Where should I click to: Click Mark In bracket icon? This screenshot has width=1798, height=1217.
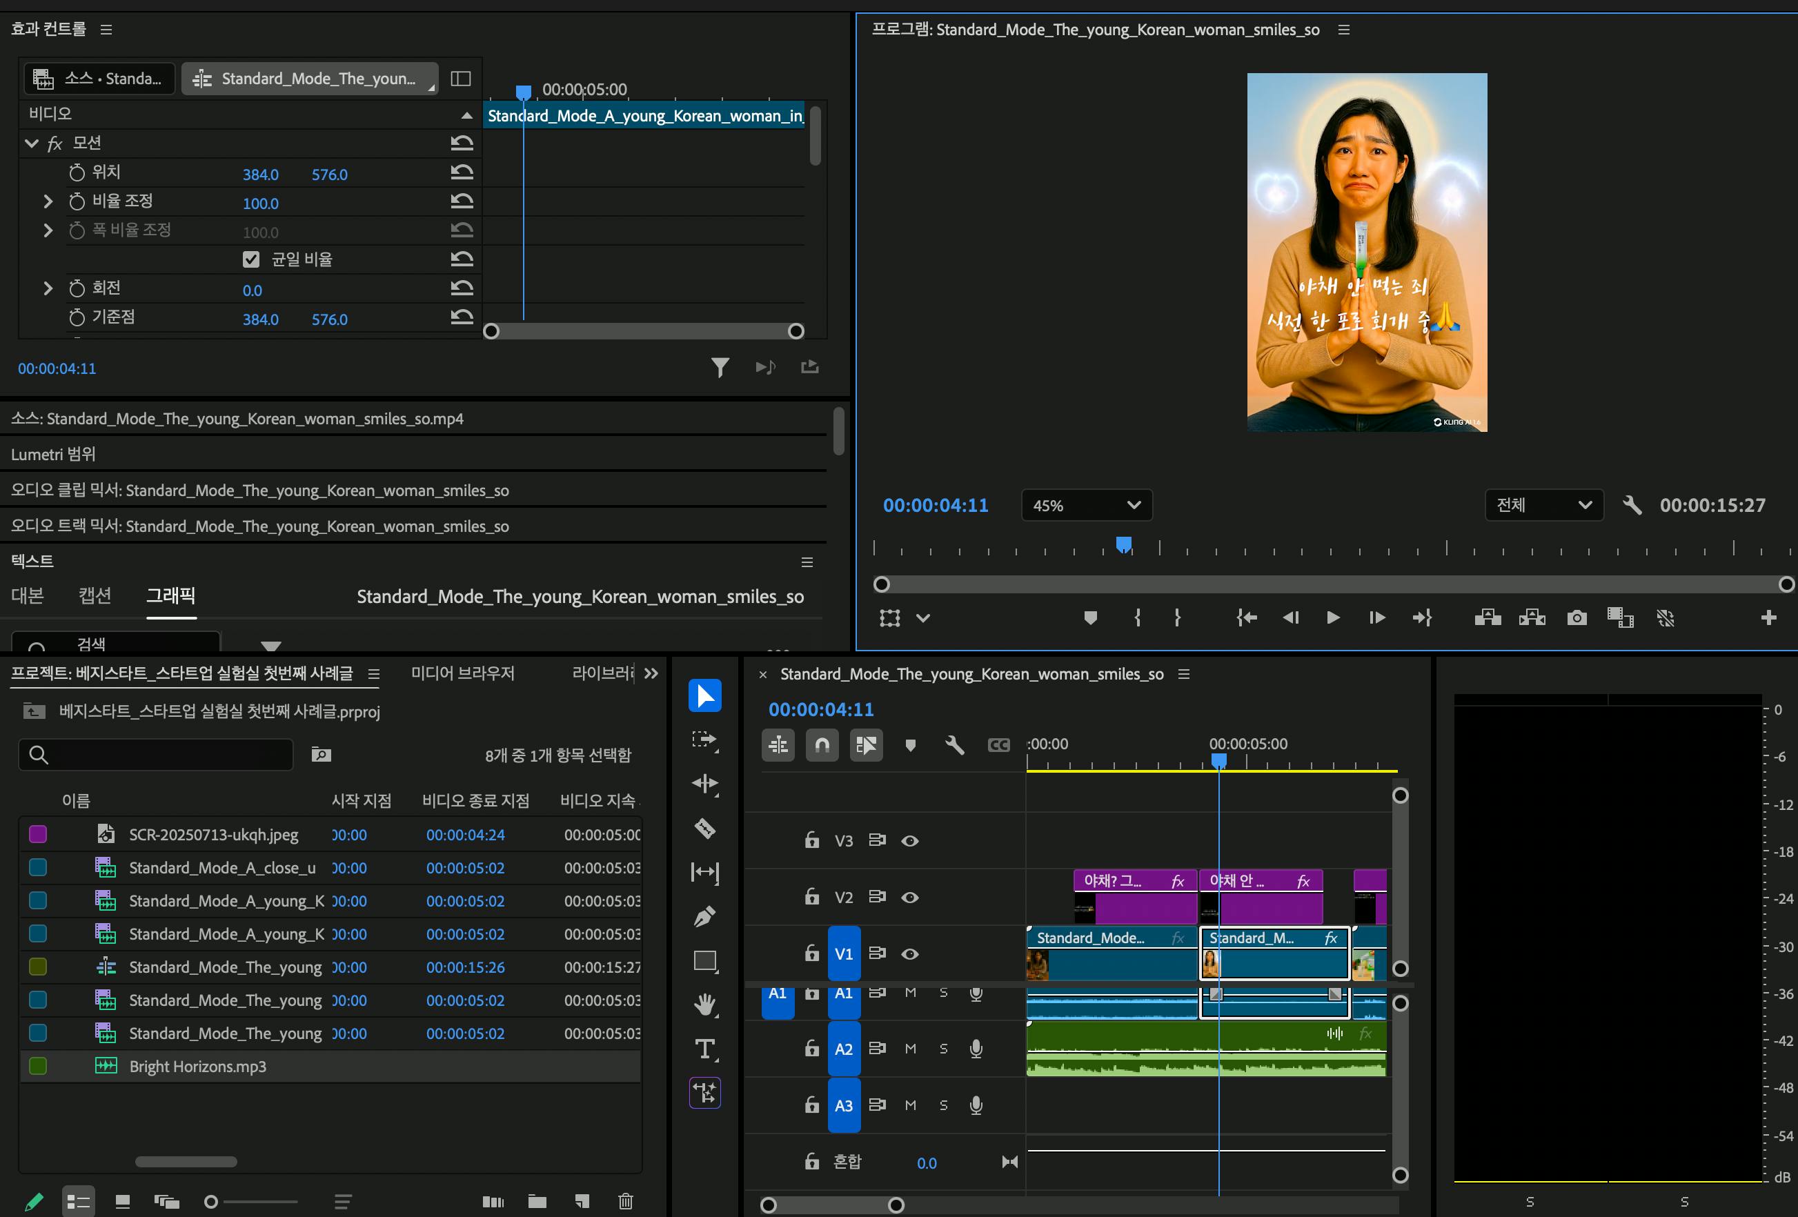pos(1137,617)
